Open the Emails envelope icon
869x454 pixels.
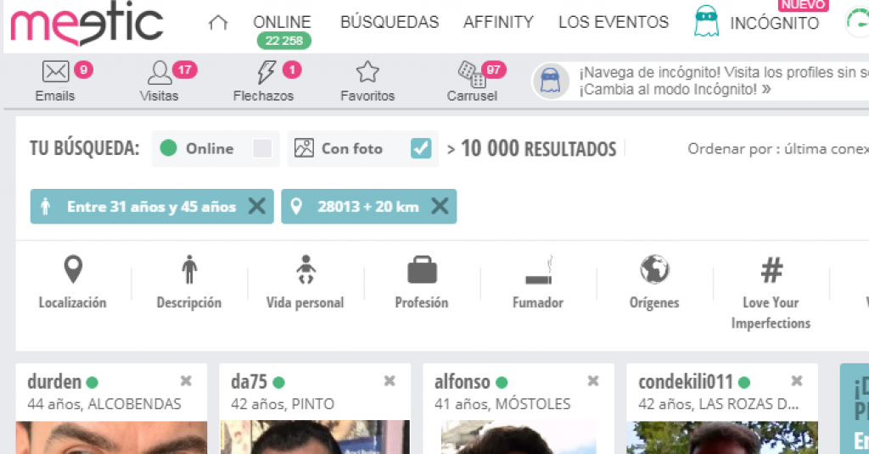pos(55,72)
